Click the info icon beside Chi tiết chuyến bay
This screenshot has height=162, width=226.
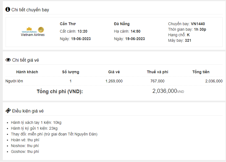click(8, 9)
